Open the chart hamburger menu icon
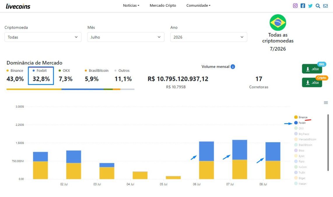 (326, 103)
